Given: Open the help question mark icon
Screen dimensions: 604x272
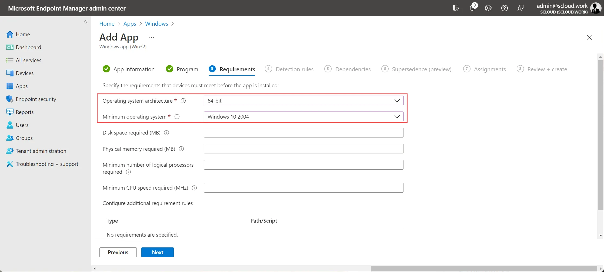Looking at the screenshot, I should click(x=504, y=8).
